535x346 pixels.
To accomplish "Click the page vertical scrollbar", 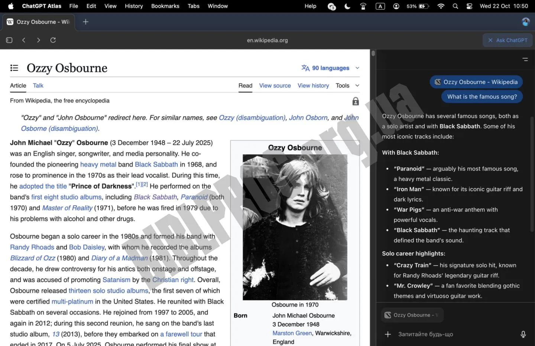I will coord(373,54).
